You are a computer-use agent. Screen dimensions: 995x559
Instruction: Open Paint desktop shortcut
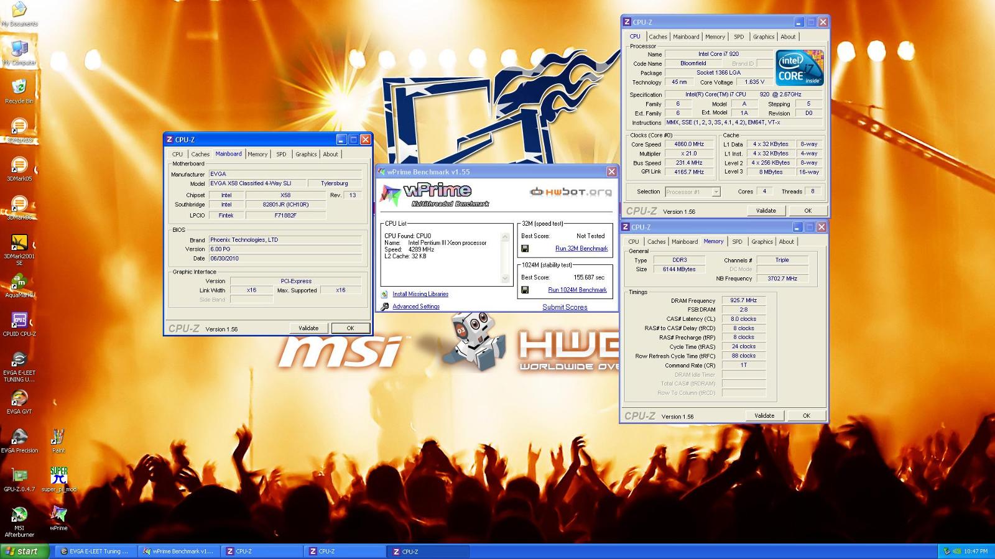pyautogui.click(x=58, y=440)
